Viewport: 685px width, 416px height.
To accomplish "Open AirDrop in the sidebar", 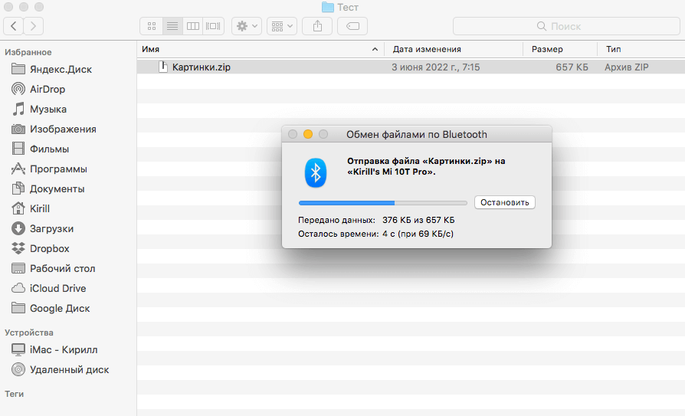I will coord(48,89).
